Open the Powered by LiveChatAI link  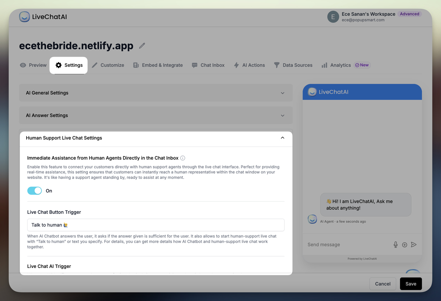[362, 259]
